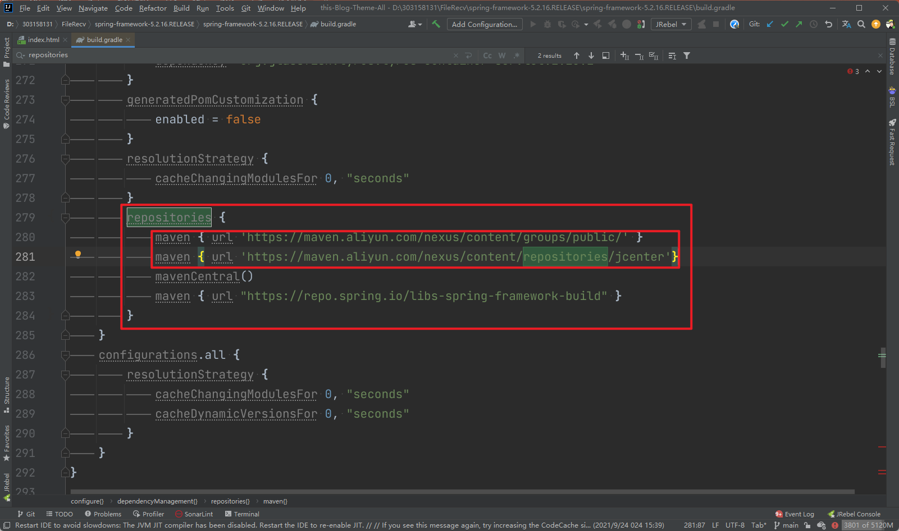The width and height of the screenshot is (899, 531).
Task: Click the Build Project hammer icon
Action: point(436,24)
